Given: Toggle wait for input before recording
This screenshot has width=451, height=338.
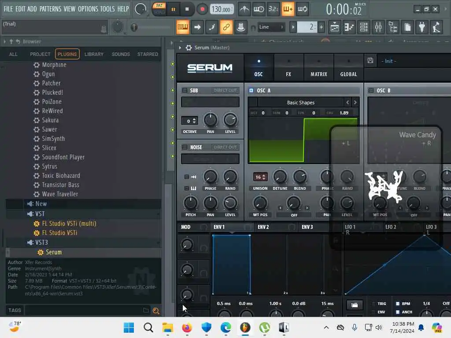Looking at the screenshot, I should 259,9.
